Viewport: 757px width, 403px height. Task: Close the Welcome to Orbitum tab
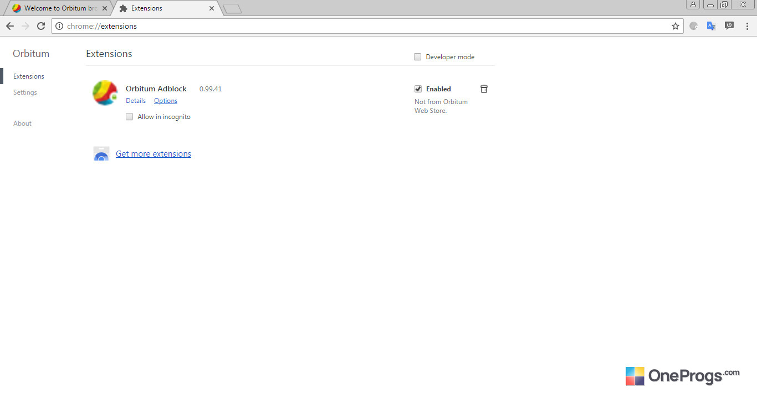tap(105, 8)
